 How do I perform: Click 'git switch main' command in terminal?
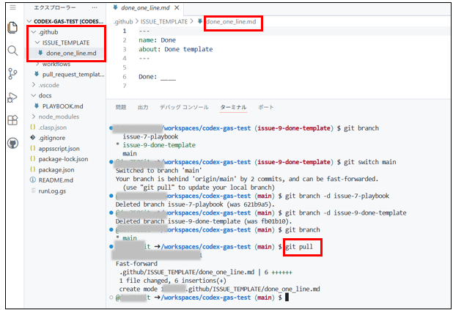pos(369,162)
